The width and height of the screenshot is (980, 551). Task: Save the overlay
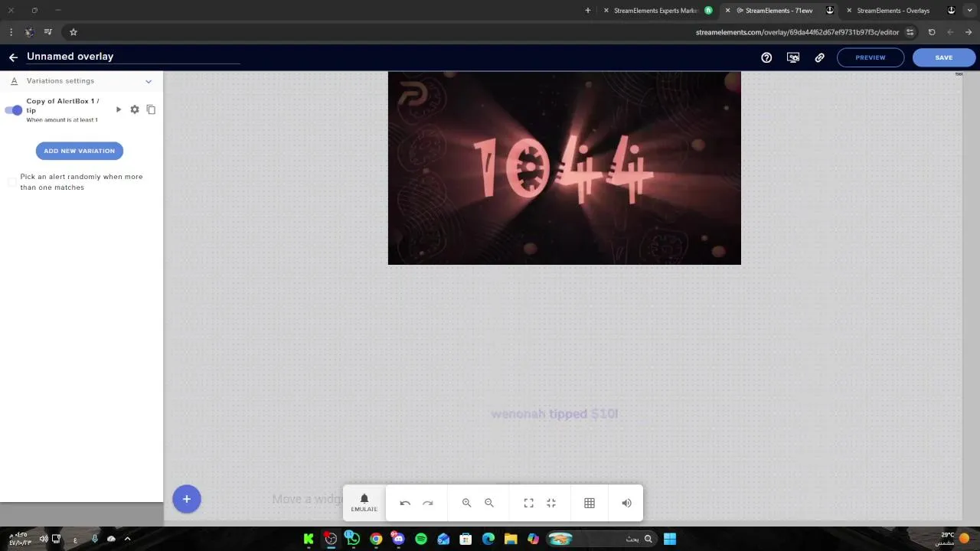[944, 57]
